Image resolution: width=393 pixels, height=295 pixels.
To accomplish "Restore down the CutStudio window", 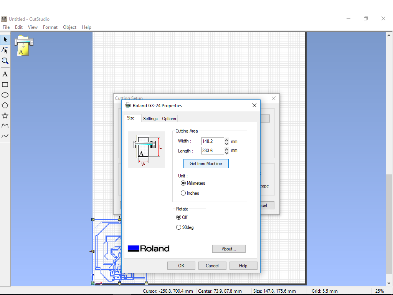I will coord(366,18).
